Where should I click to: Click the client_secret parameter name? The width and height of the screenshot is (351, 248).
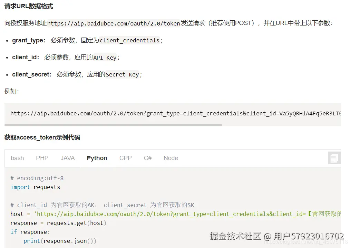(31, 74)
